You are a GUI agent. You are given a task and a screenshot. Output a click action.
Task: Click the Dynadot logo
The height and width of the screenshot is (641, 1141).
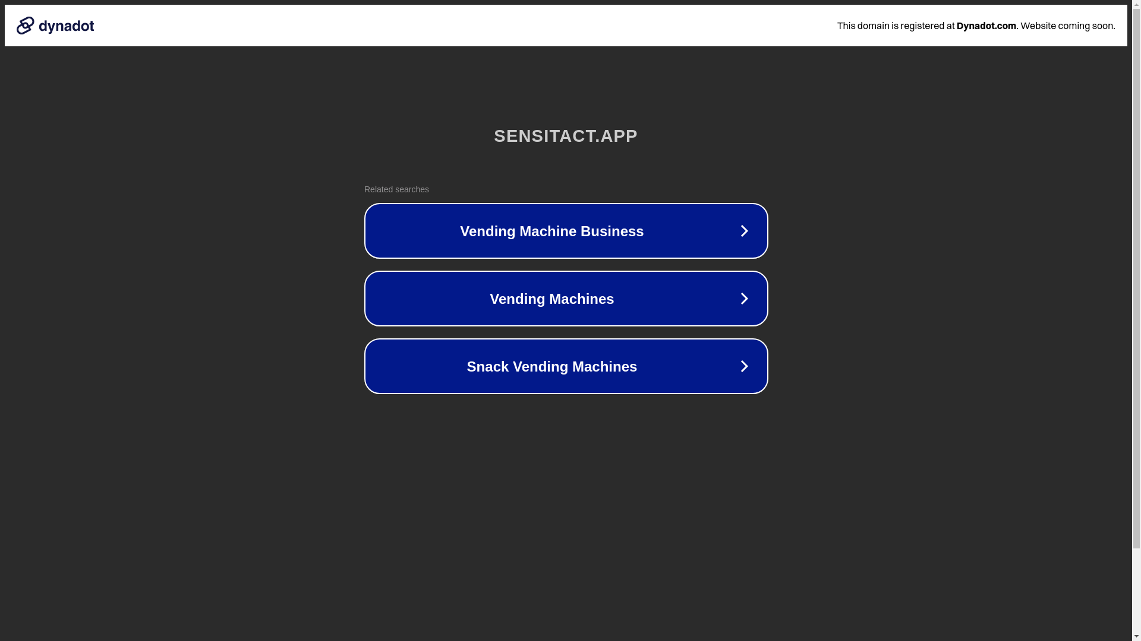coord(55,26)
